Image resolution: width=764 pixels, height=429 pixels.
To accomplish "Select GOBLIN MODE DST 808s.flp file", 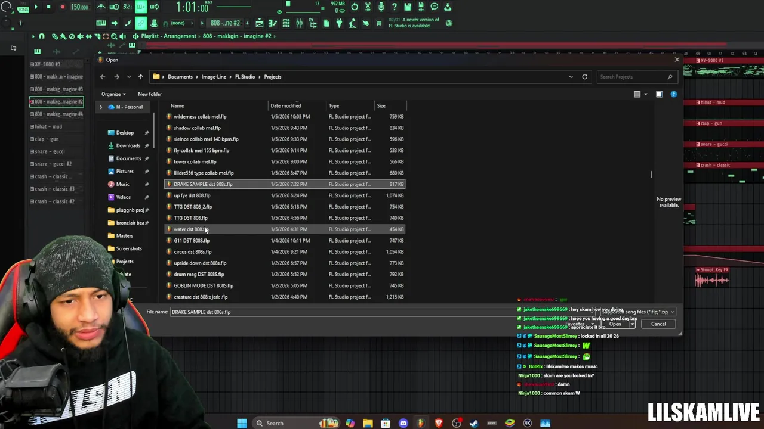I will 285,286.
